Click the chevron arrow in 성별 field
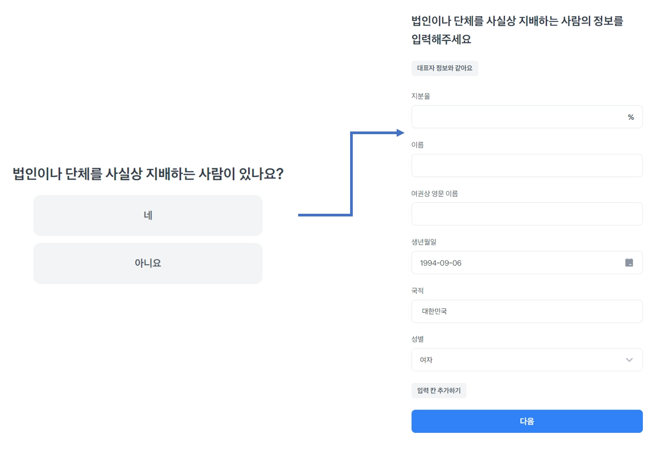Viewport: 659px width, 449px height. pyautogui.click(x=629, y=360)
